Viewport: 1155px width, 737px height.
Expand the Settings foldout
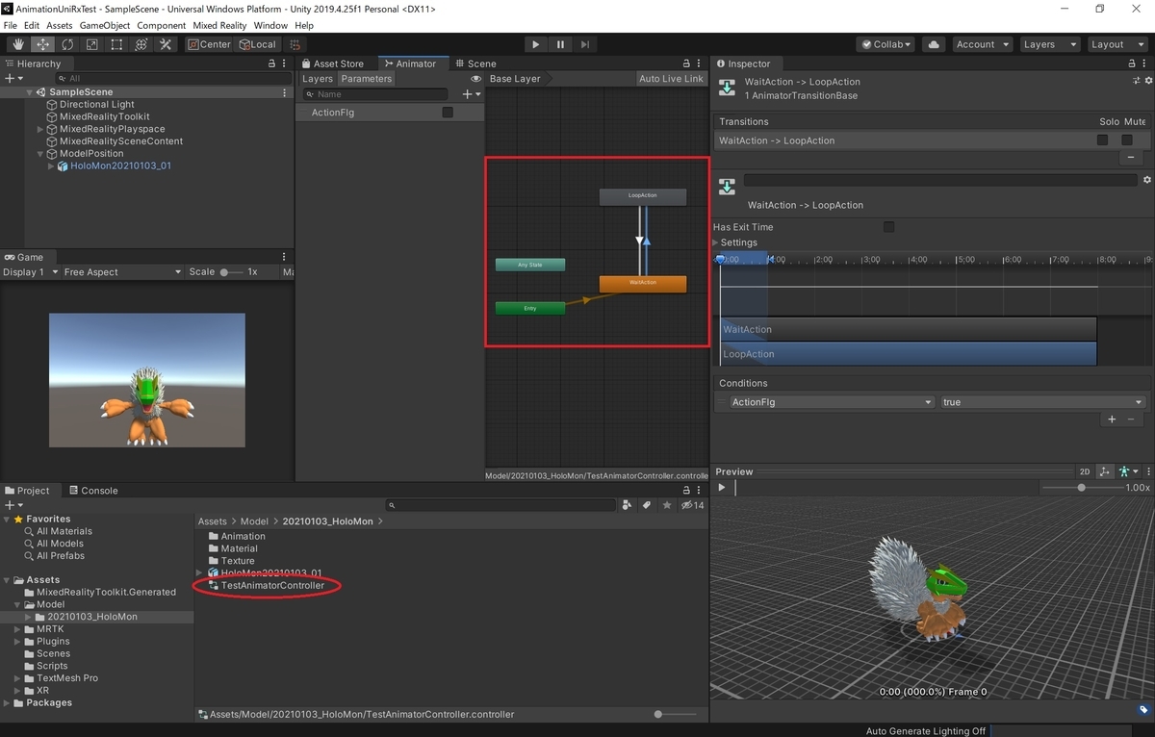[x=715, y=242]
